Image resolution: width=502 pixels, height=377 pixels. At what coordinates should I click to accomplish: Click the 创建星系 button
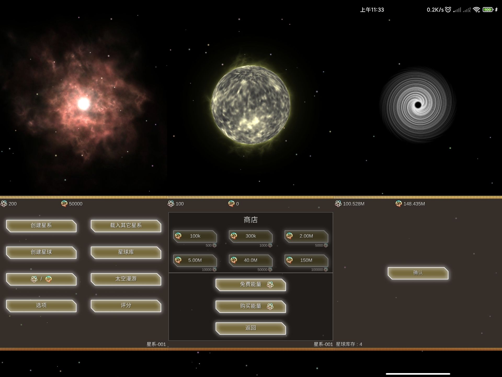click(x=41, y=226)
